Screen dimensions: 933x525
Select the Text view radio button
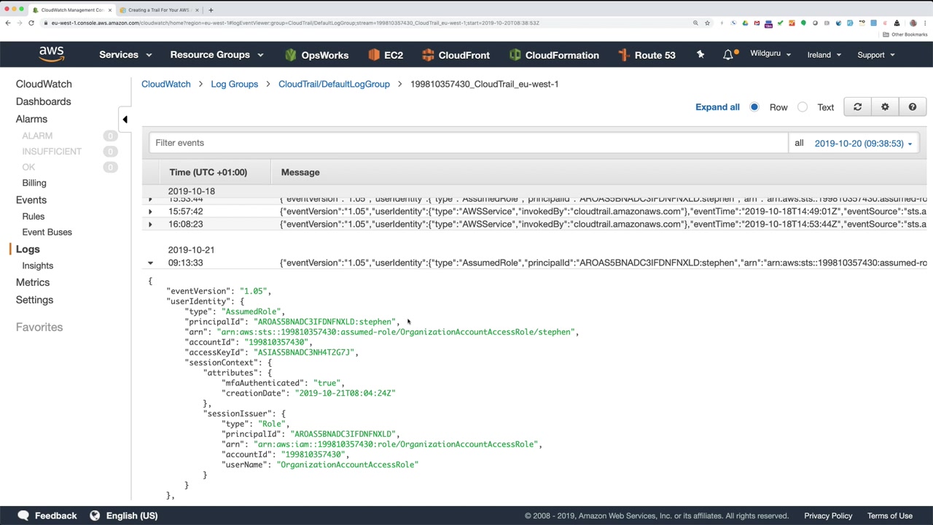803,107
